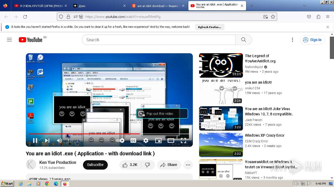
Task: Go to YouTube home via the logo
Action: (31, 40)
